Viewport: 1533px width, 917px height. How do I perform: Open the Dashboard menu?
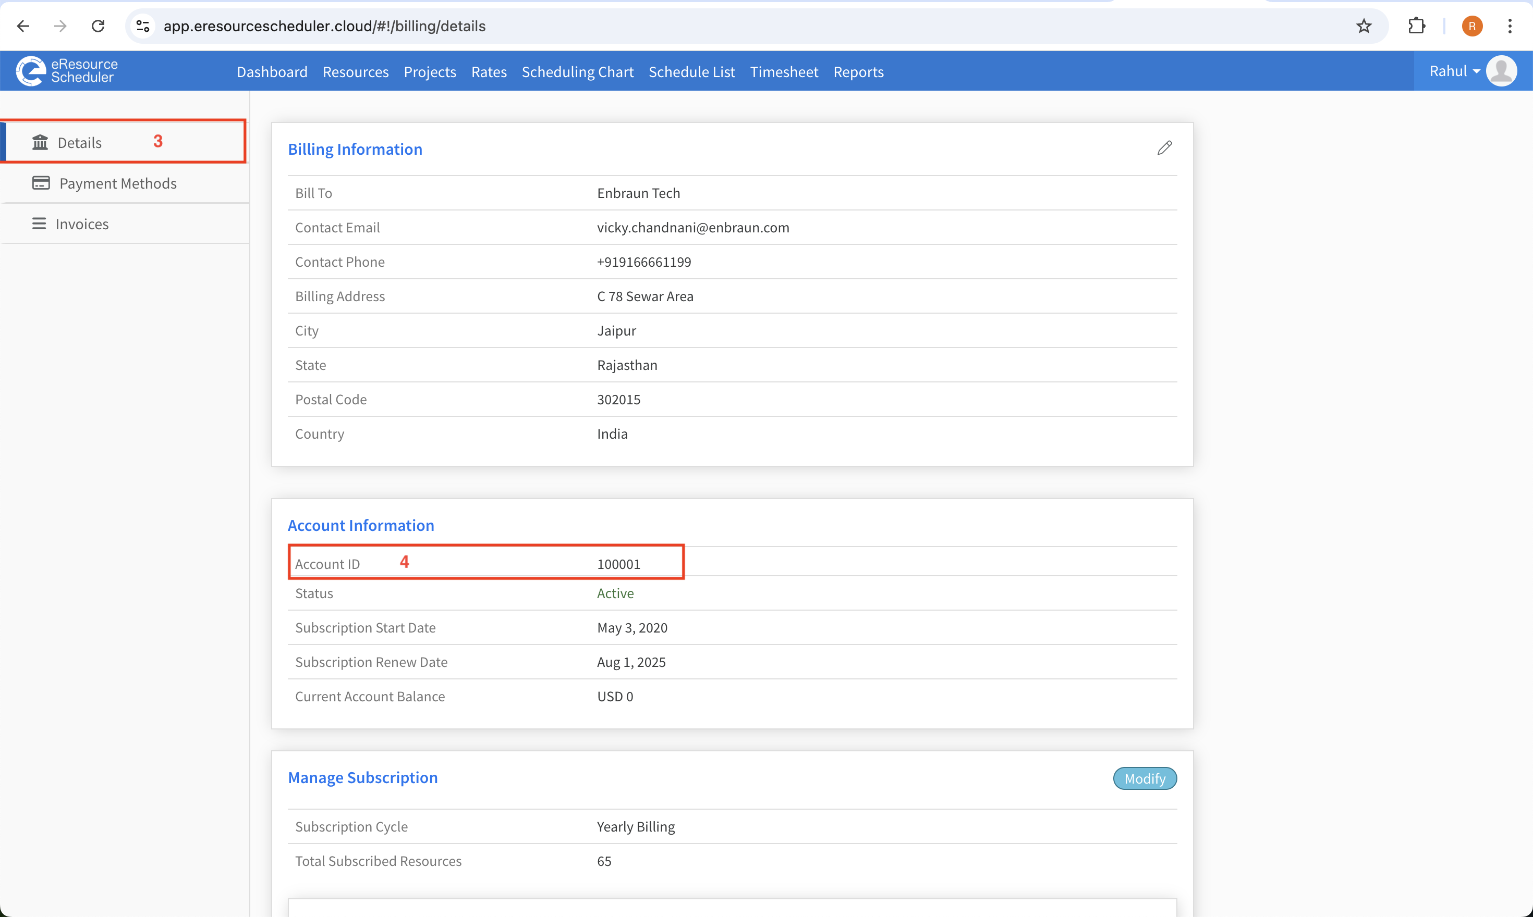pyautogui.click(x=272, y=72)
